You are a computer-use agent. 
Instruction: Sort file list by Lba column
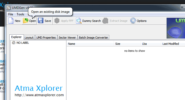point(151,44)
